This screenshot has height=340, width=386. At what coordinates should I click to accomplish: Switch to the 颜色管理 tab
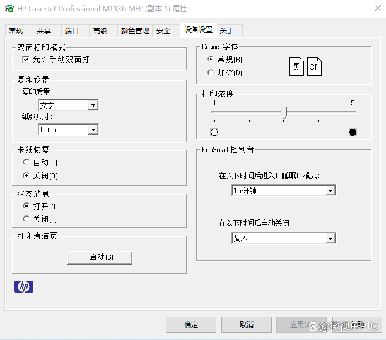pos(135,31)
